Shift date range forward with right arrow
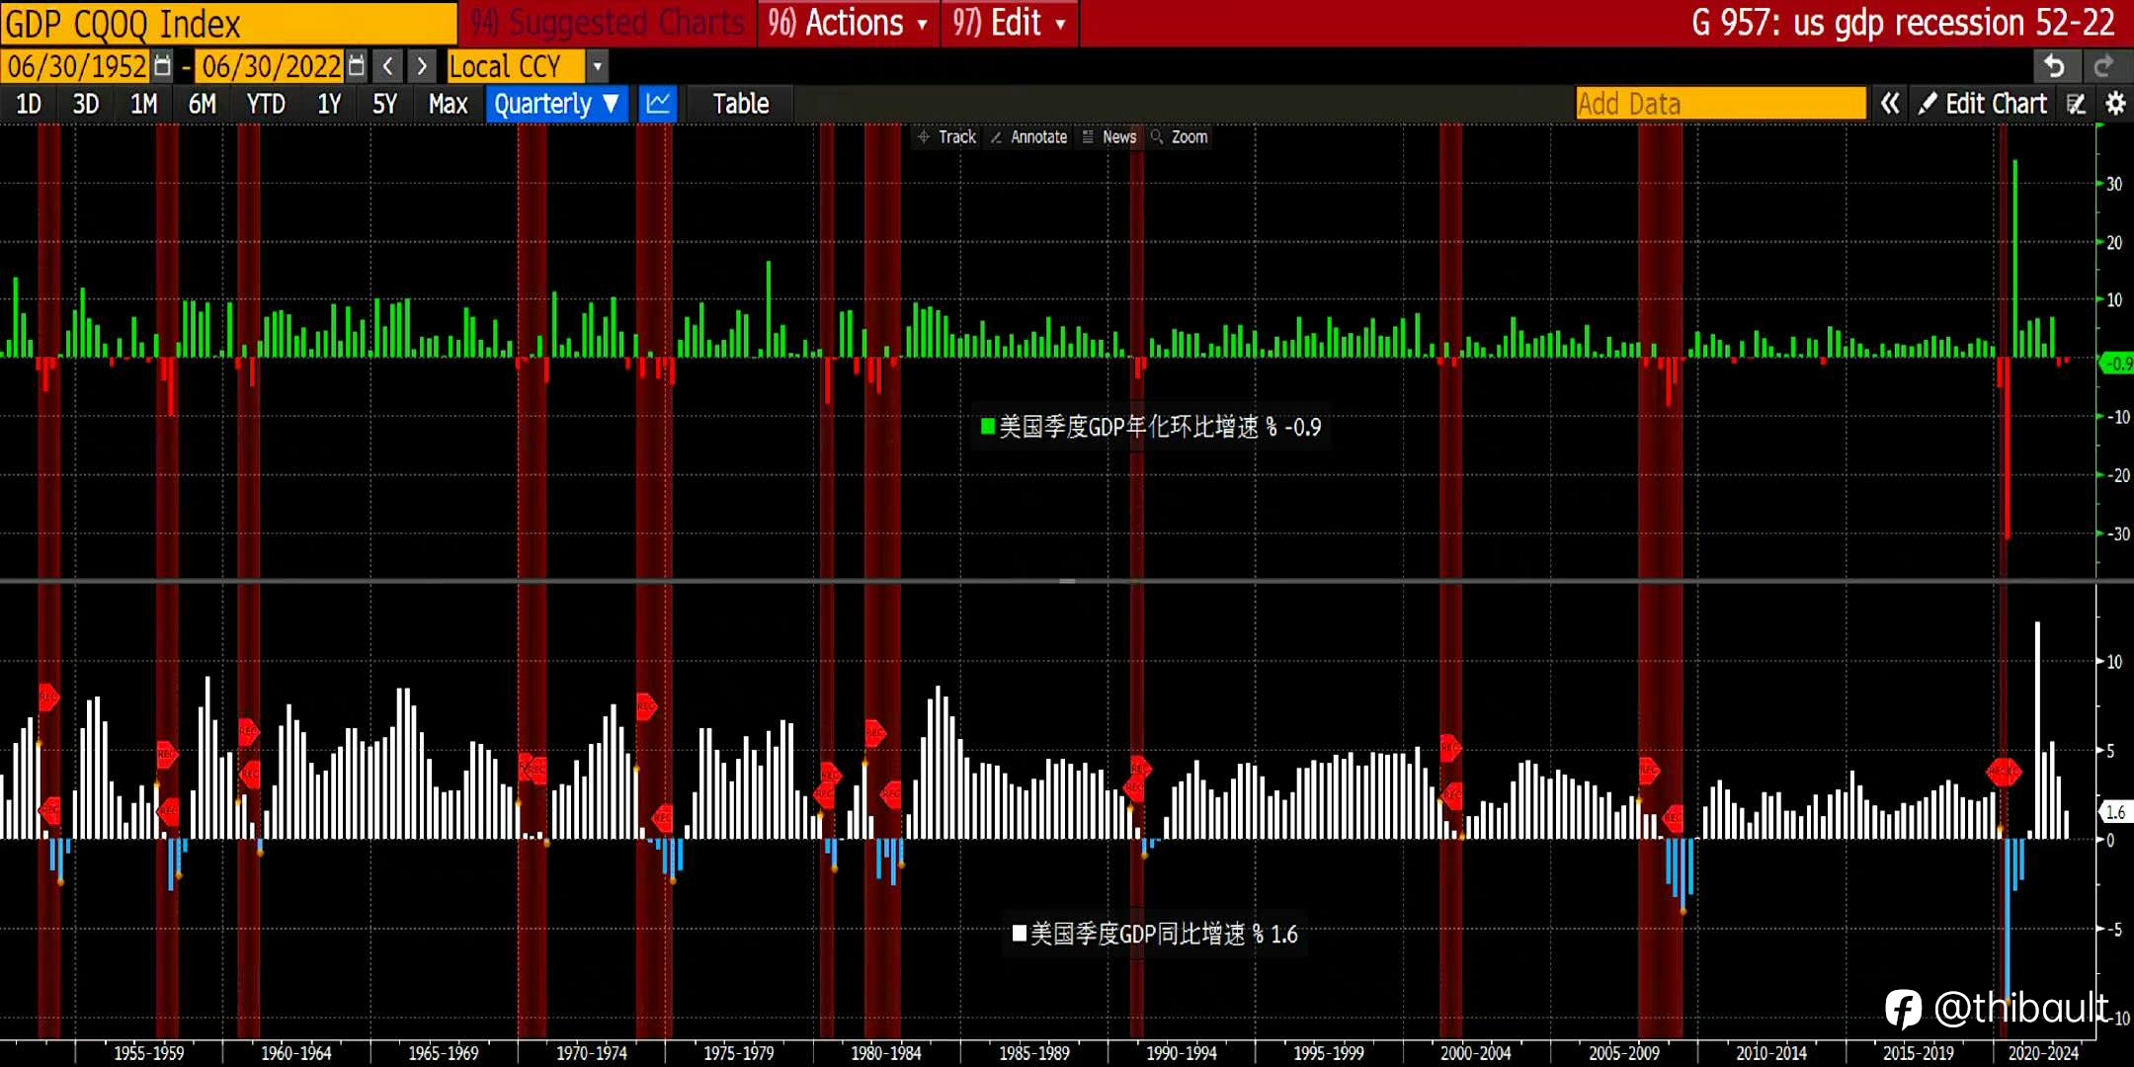2134x1067 pixels. click(x=422, y=66)
